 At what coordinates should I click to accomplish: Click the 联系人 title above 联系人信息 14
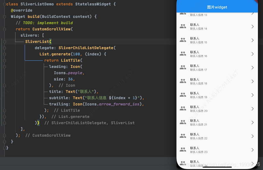tap(195, 25)
